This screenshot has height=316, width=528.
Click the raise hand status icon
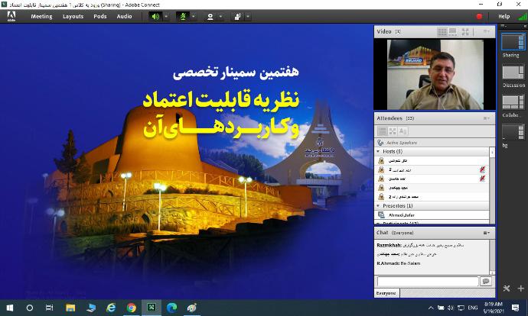(x=237, y=16)
